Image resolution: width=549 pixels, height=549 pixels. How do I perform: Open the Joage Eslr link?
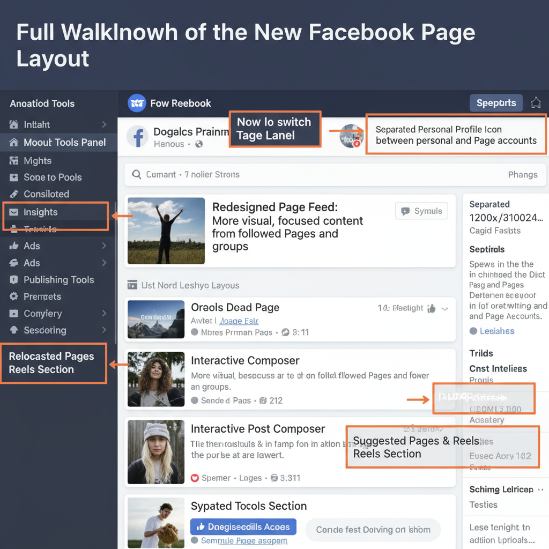click(239, 321)
